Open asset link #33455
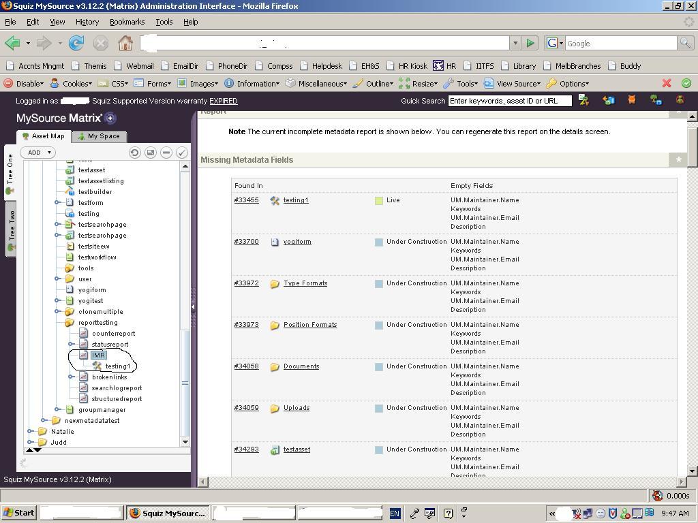This screenshot has width=698, height=523. tap(247, 200)
